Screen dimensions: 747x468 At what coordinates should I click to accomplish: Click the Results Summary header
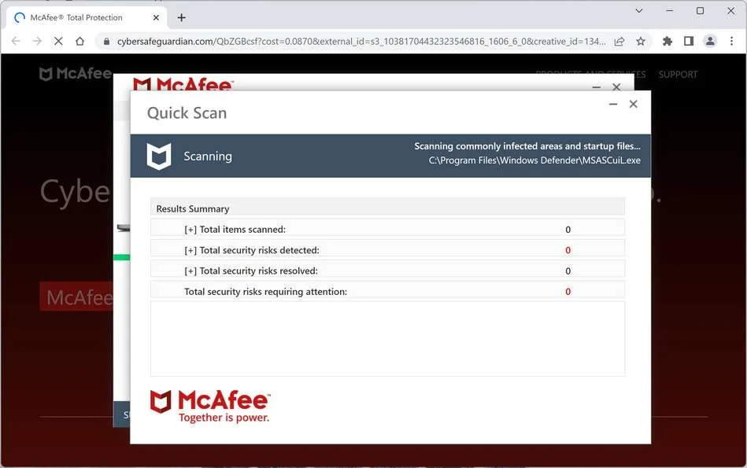point(387,208)
